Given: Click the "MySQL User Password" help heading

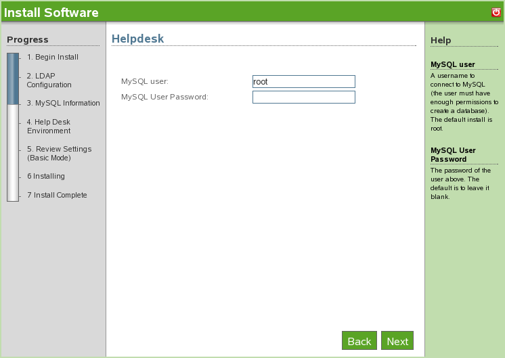Looking at the screenshot, I should pos(453,155).
